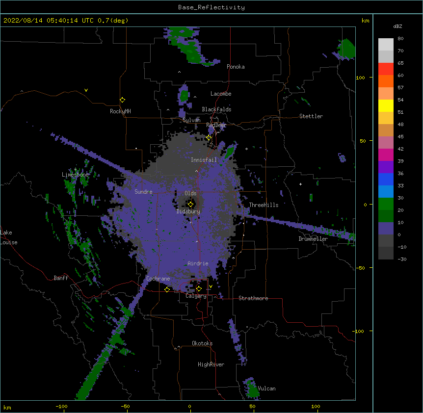Click the RockyMH label
This screenshot has width=423, height=413.
point(120,111)
